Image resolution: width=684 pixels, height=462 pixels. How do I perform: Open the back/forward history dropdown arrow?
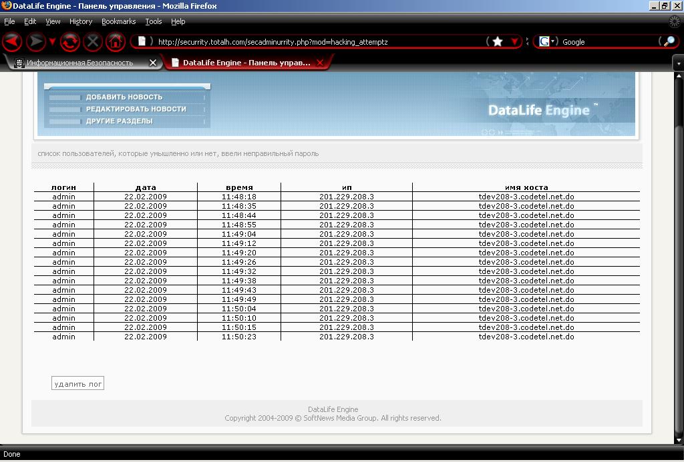(52, 42)
